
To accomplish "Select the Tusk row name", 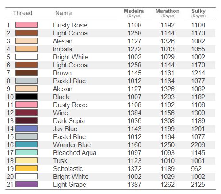I will pos(60,161).
